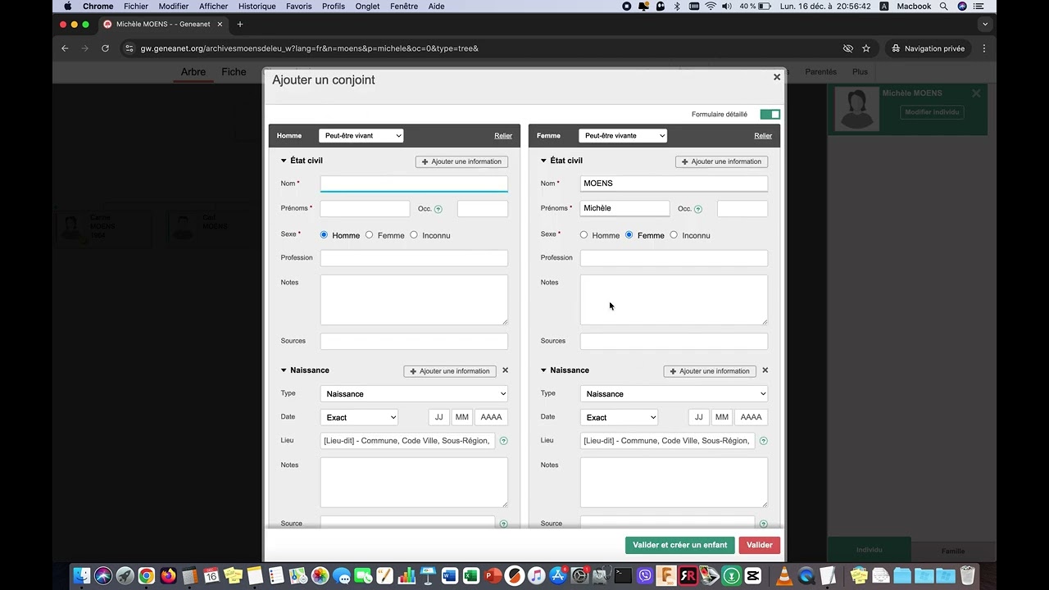Select Femme sex in the Femme form
The width and height of the screenshot is (1049, 590).
[629, 235]
